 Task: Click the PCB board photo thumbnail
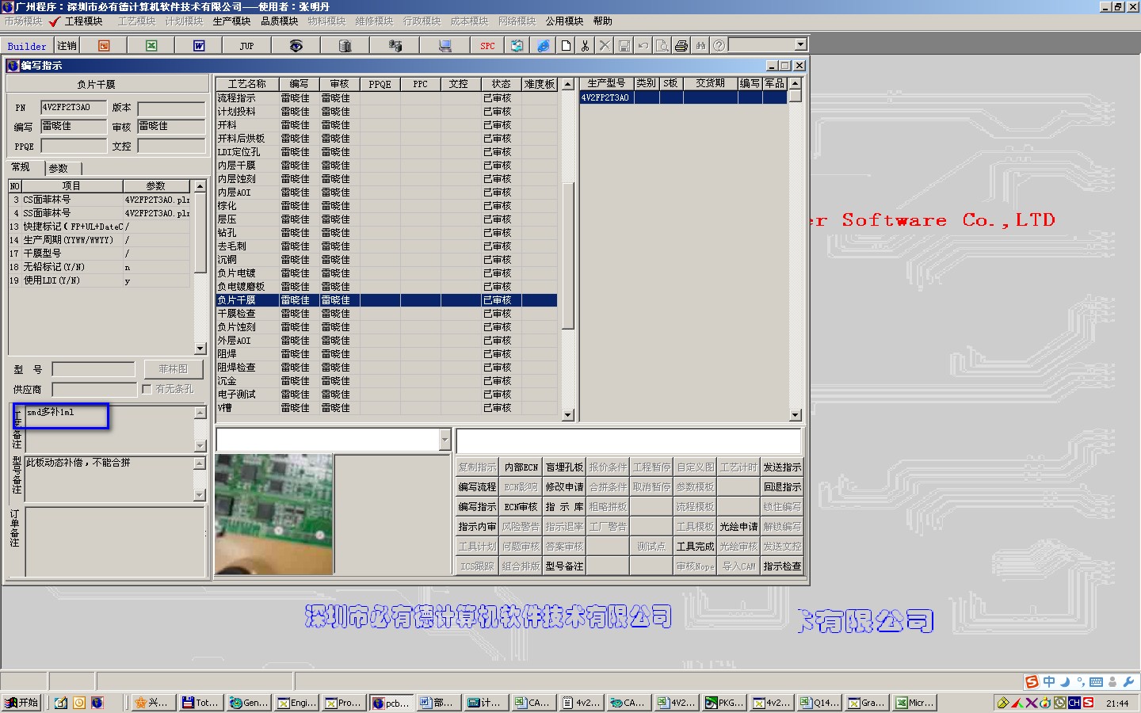(x=273, y=514)
